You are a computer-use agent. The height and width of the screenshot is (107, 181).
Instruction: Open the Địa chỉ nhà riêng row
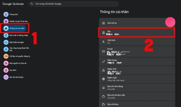(137, 88)
